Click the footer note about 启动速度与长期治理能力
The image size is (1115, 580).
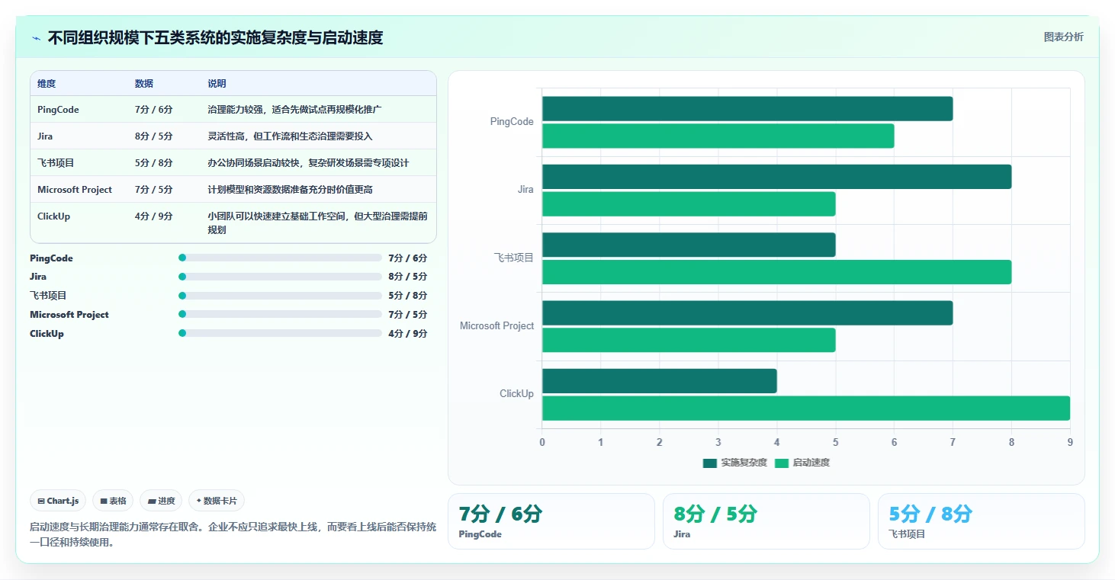click(233, 534)
